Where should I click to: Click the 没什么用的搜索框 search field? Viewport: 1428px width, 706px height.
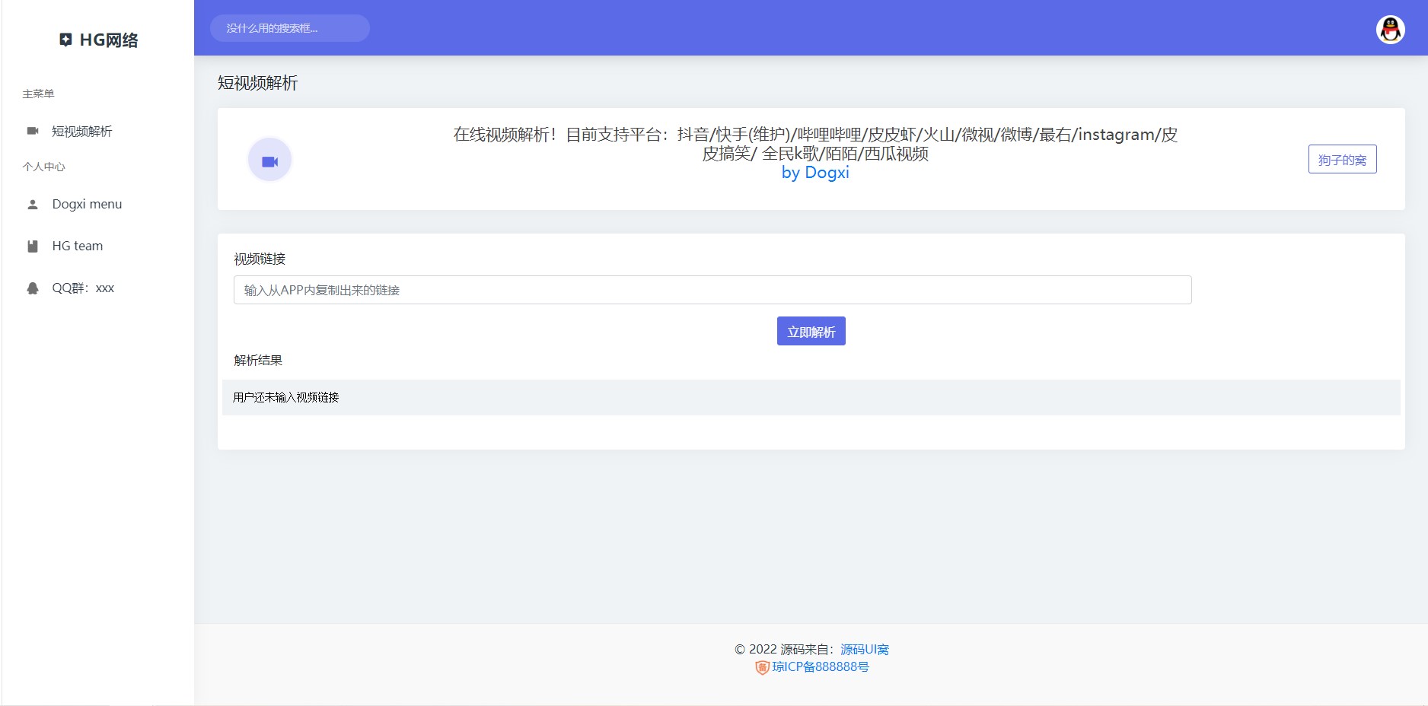point(289,27)
